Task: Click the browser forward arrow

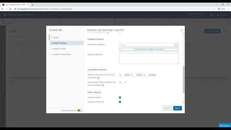Action: coord(6,9)
